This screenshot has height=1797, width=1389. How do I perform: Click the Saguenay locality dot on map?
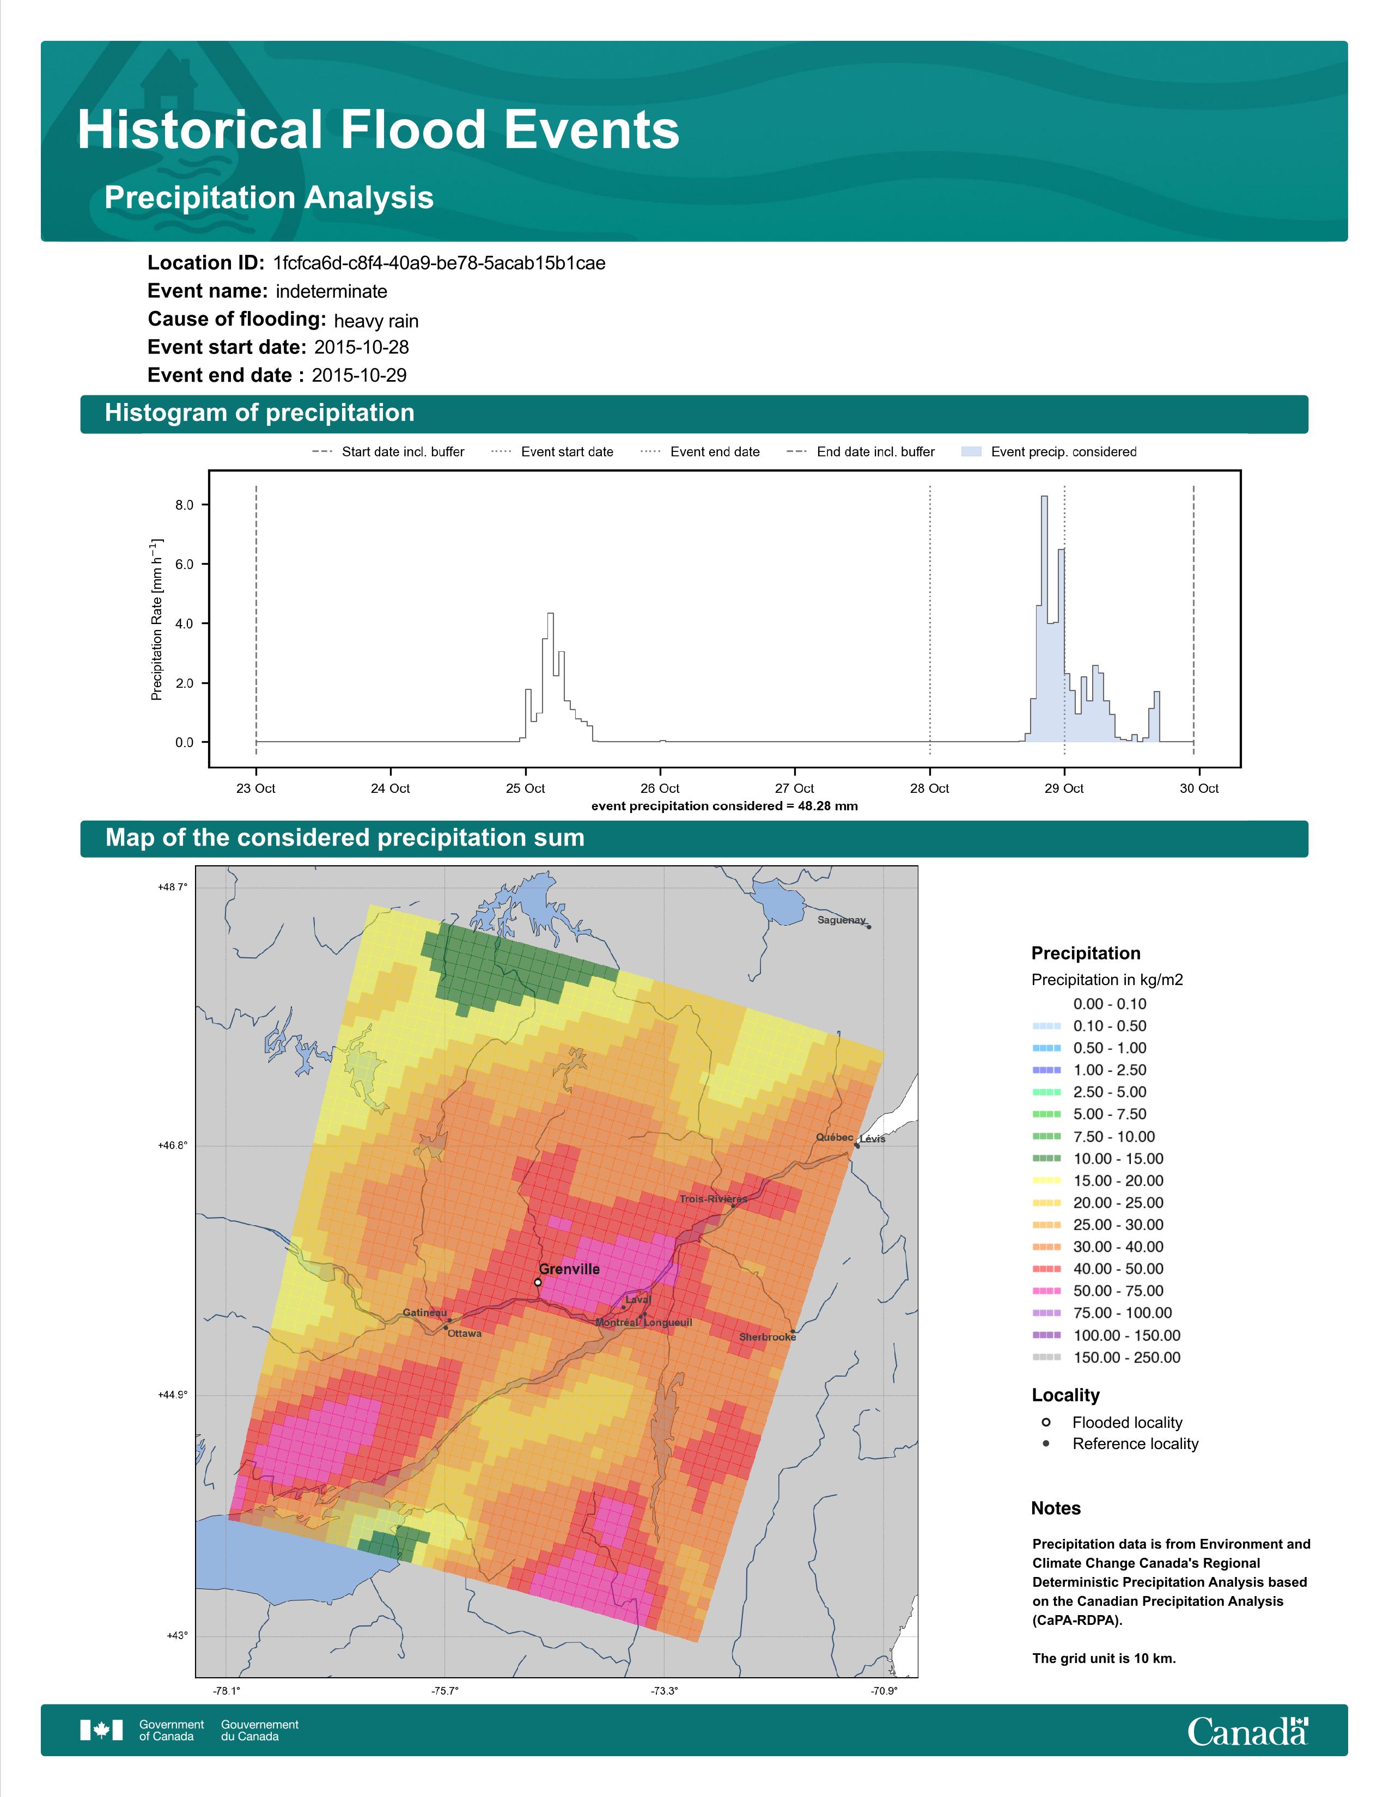click(869, 927)
